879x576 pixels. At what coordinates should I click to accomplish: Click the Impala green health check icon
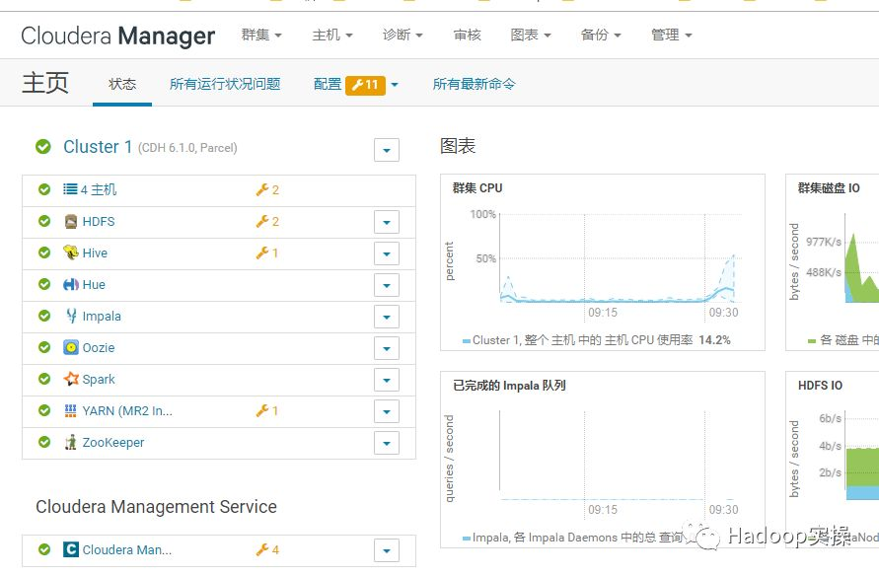coord(44,316)
